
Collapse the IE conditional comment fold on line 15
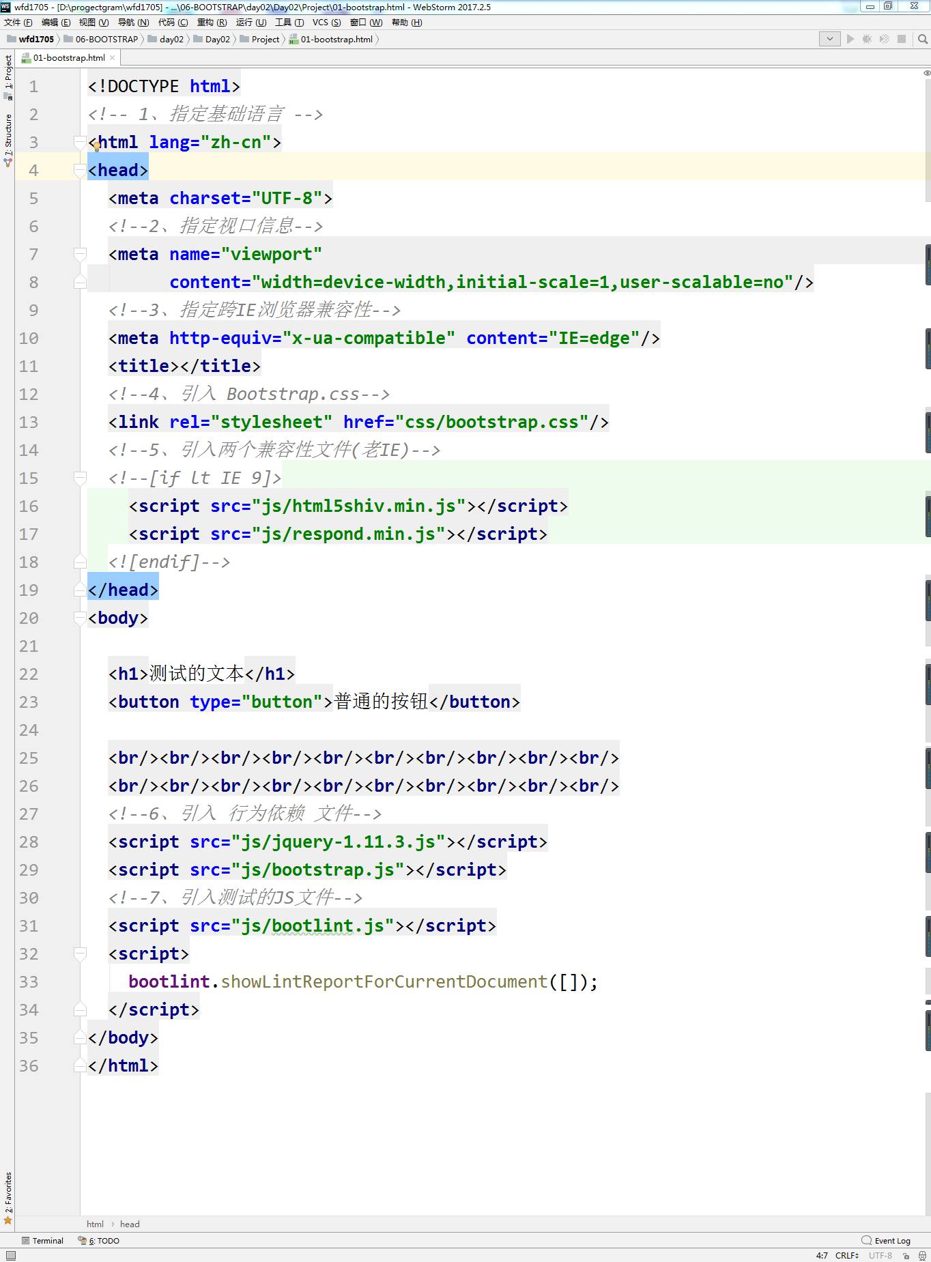click(80, 478)
